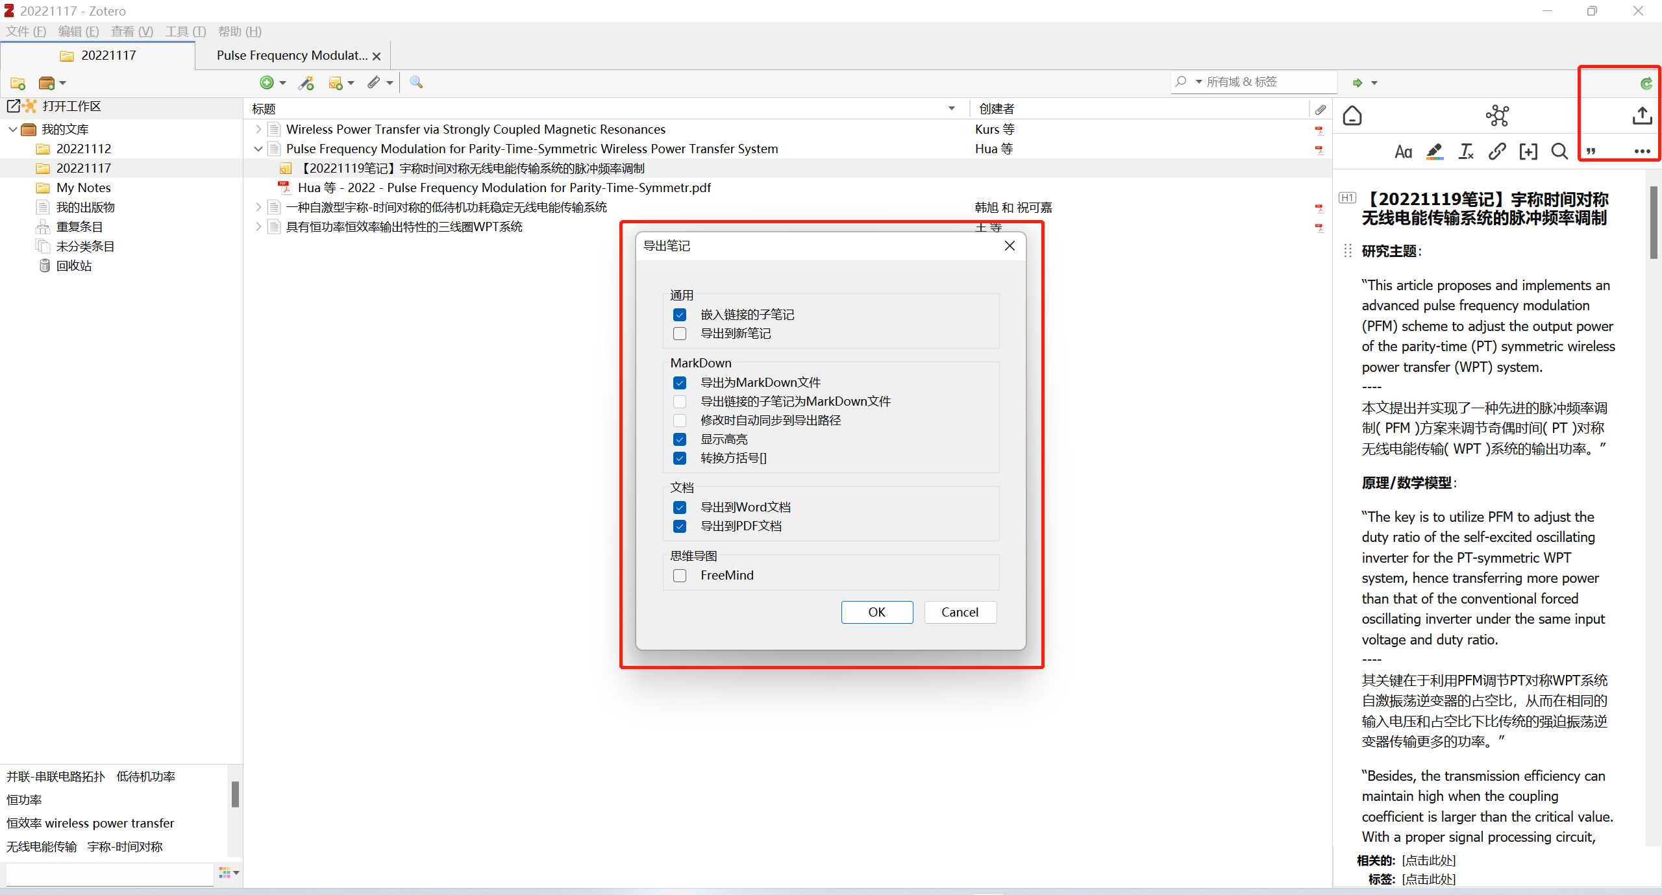Image resolution: width=1662 pixels, height=895 pixels.
Task: Click the green sync icon
Action: coord(1646,83)
